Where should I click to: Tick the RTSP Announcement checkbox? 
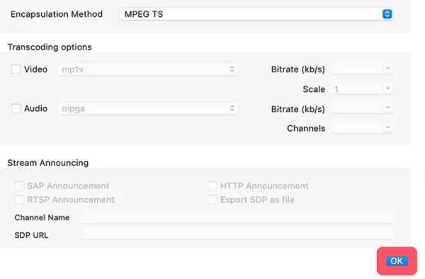click(19, 200)
